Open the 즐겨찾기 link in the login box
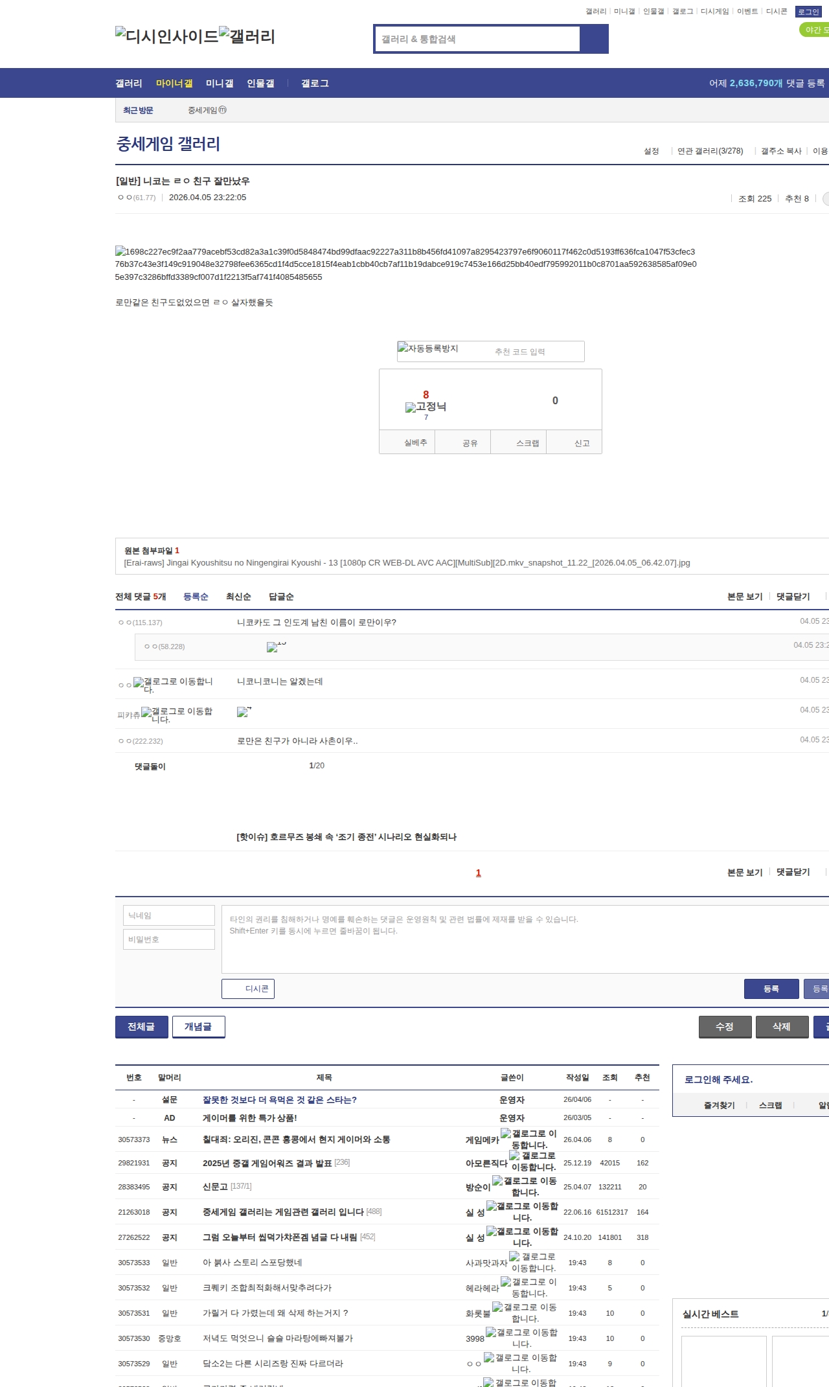This screenshot has height=1387, width=829. tap(720, 1105)
